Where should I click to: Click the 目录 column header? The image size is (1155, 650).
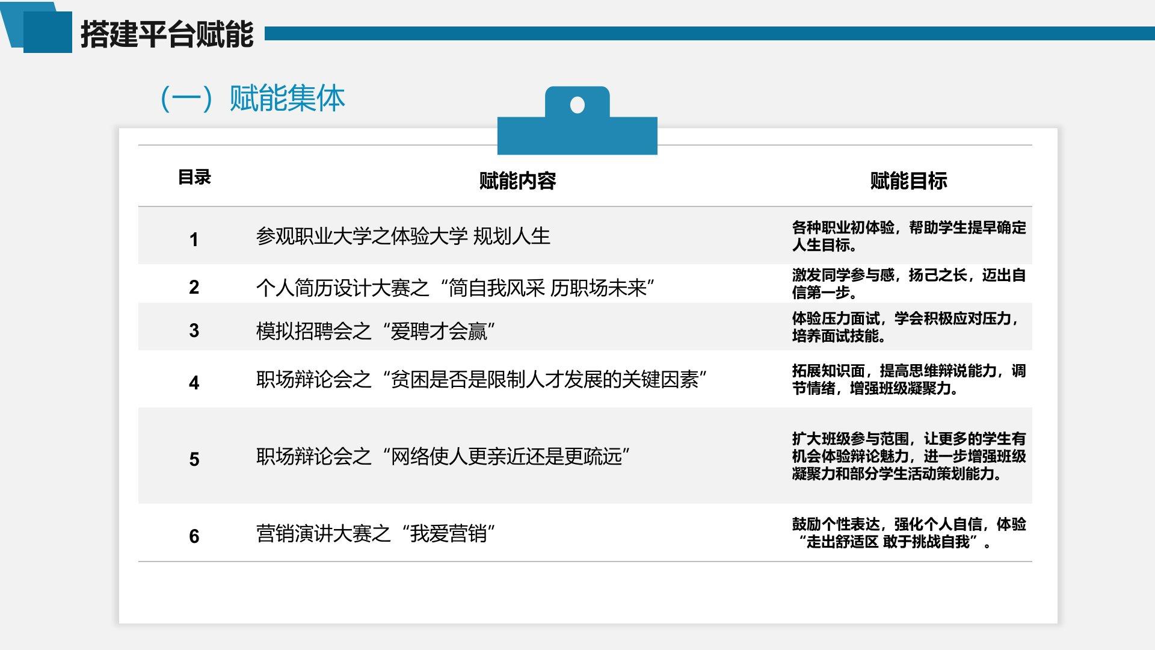pyautogui.click(x=194, y=178)
